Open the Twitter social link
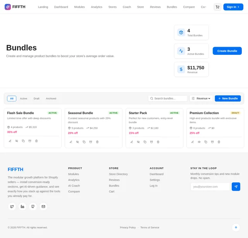This screenshot has width=248, height=238. 12,206
